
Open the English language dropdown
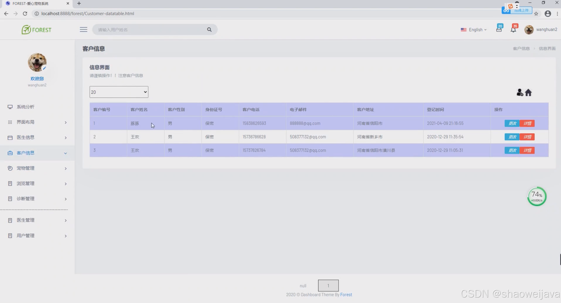[x=473, y=30]
